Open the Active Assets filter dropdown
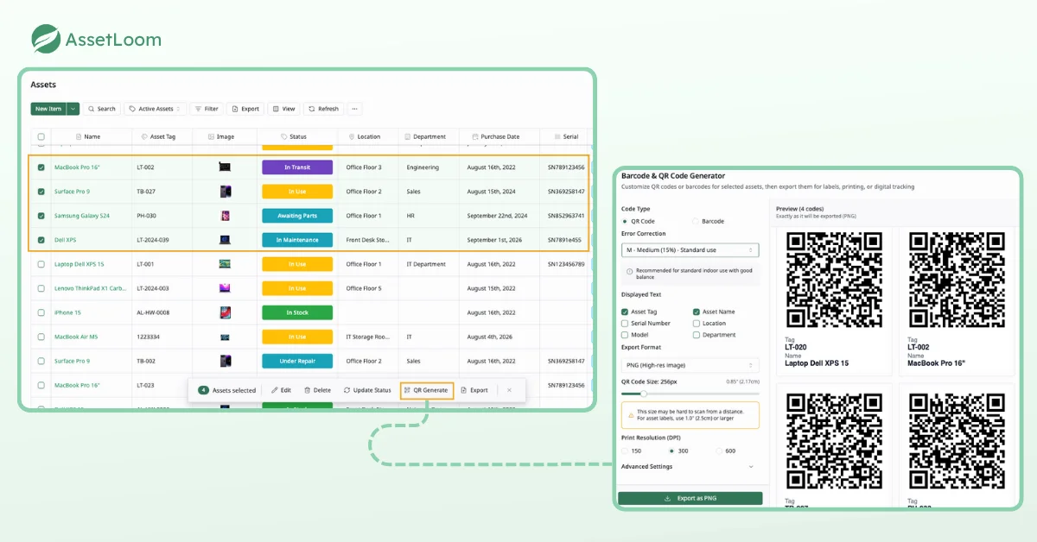1037x542 pixels. [x=156, y=109]
